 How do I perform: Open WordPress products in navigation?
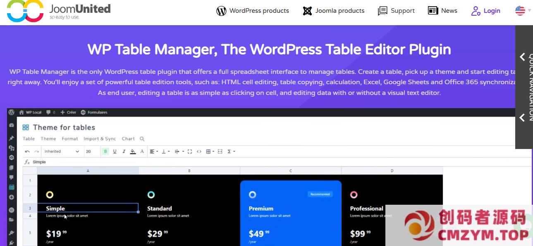[253, 11]
